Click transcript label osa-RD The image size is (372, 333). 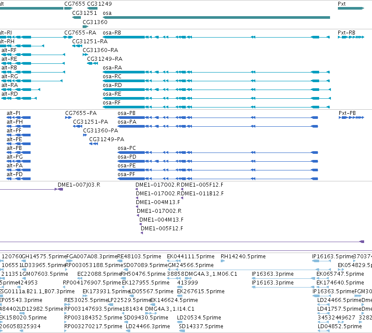112,85
